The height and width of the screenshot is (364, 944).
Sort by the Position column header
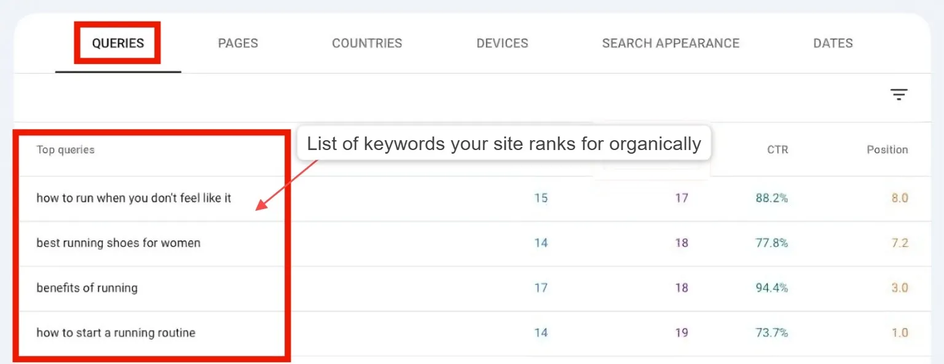[x=887, y=149]
